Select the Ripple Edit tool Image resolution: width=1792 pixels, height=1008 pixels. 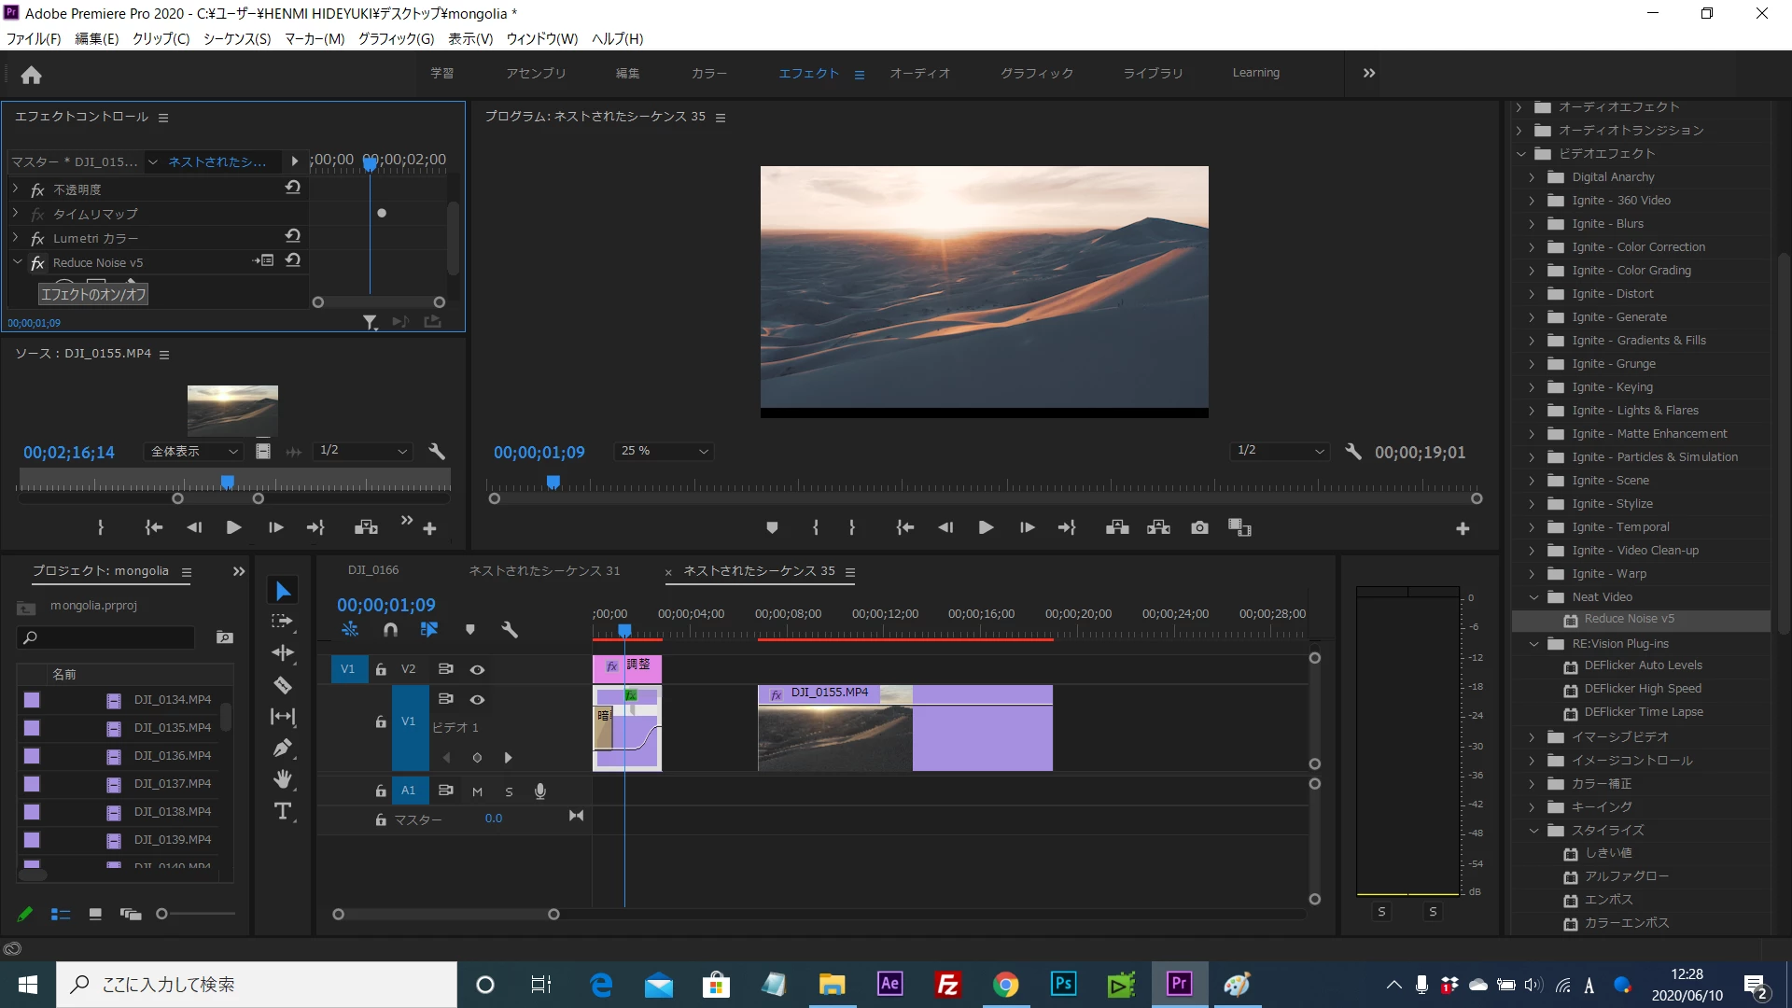click(x=283, y=653)
